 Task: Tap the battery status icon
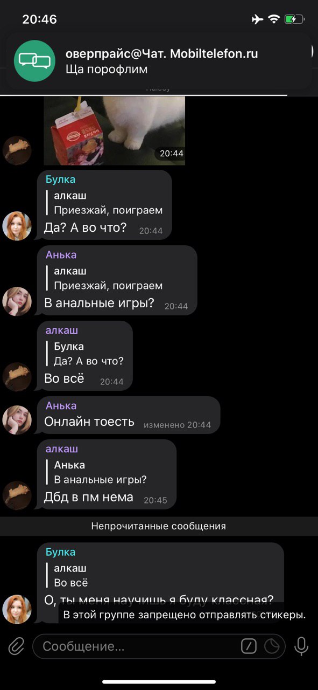[294, 19]
